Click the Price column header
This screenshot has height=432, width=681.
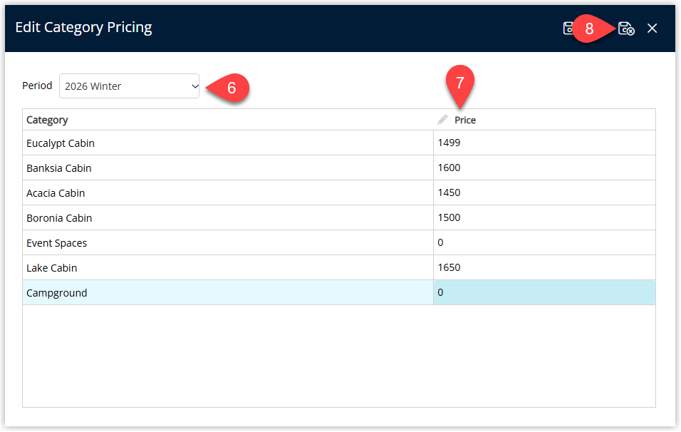point(465,120)
